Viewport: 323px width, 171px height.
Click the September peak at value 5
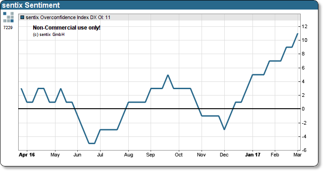168,75
